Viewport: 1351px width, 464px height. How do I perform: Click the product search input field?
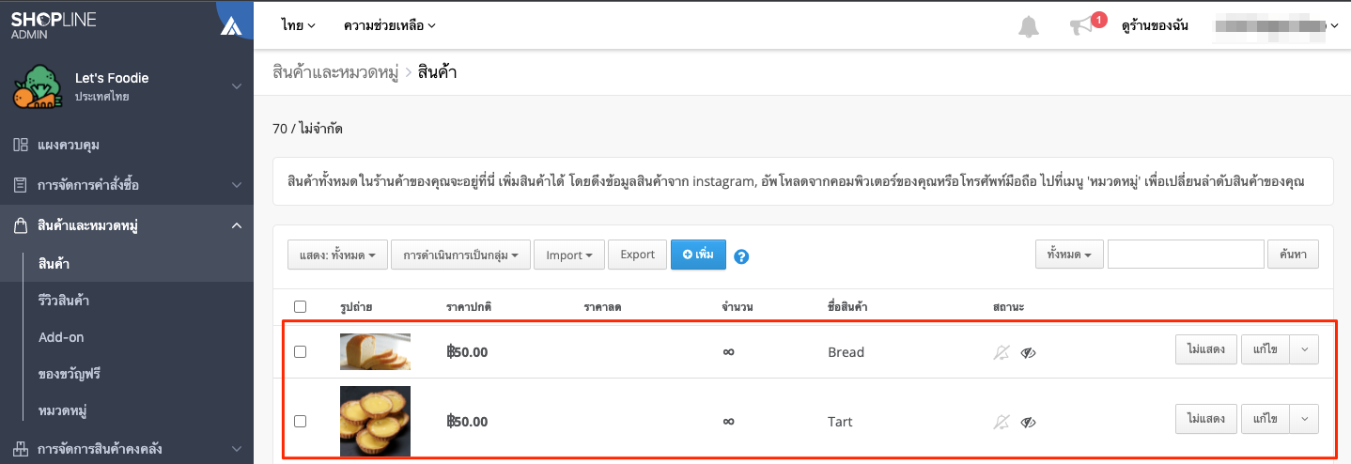(1186, 255)
